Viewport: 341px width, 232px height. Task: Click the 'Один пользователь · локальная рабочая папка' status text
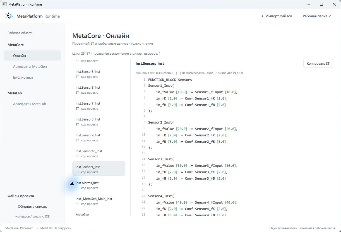click(x=302, y=228)
